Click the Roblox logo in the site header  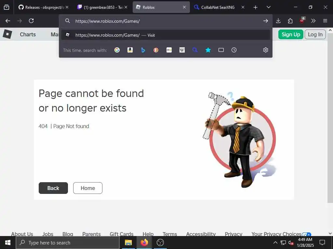point(7,34)
